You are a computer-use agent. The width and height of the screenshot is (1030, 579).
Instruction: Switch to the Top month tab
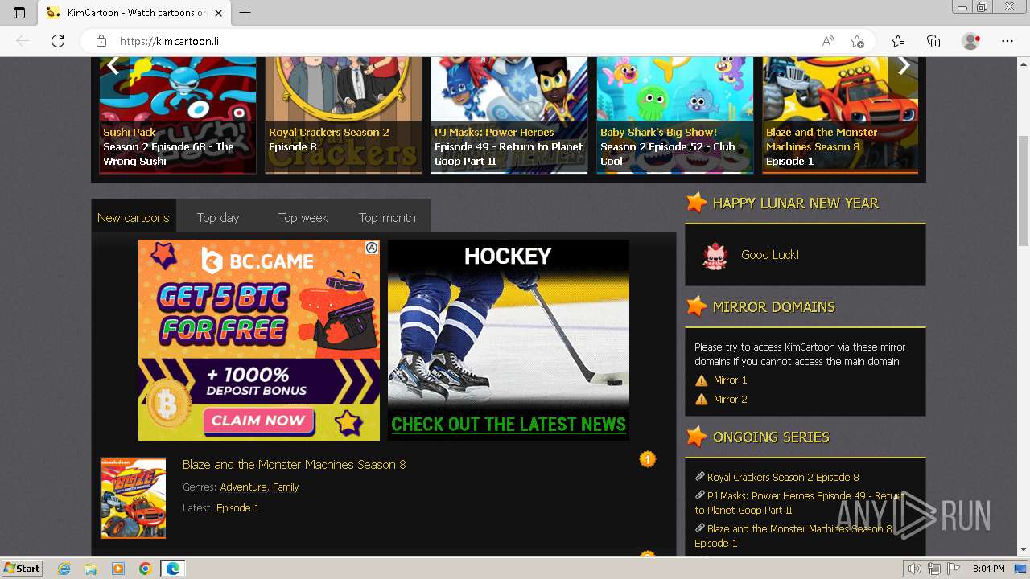click(x=387, y=217)
